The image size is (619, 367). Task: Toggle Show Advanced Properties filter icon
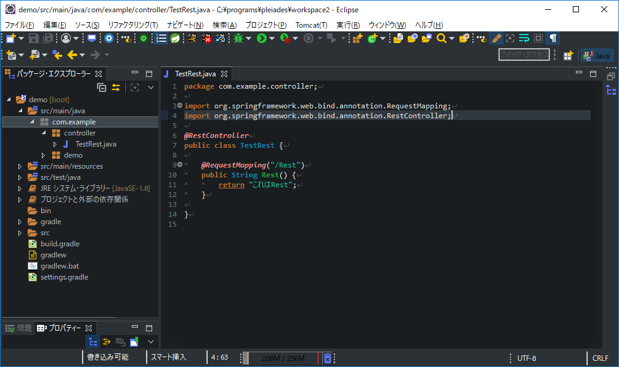tap(106, 342)
